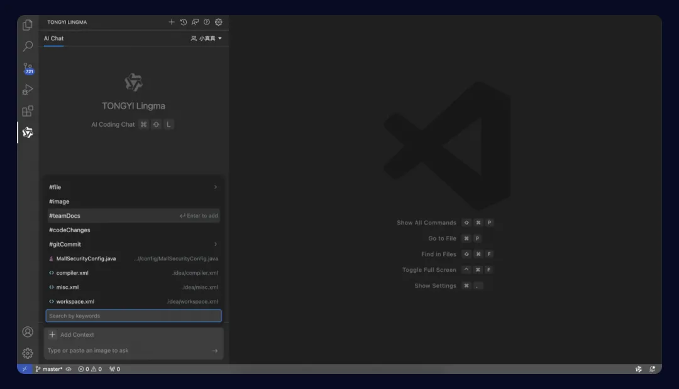The image size is (679, 389).
Task: Open the Manage gear in activity bar
Action: 27,354
